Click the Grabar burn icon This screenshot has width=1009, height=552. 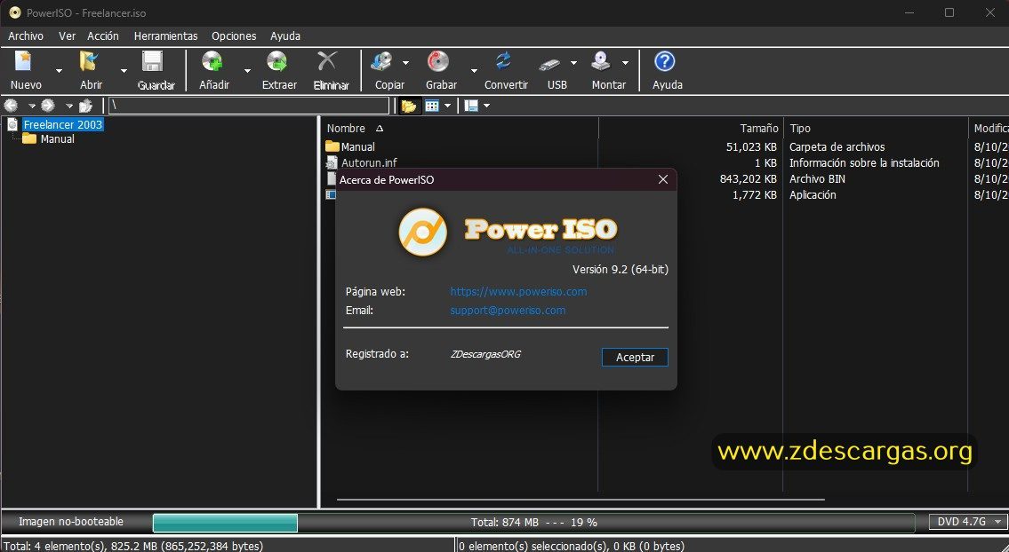(438, 62)
